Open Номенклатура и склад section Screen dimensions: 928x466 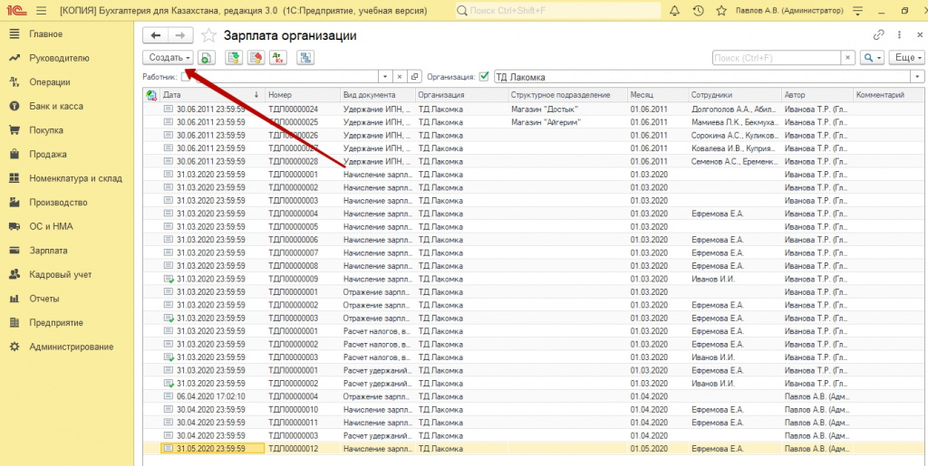coord(76,178)
